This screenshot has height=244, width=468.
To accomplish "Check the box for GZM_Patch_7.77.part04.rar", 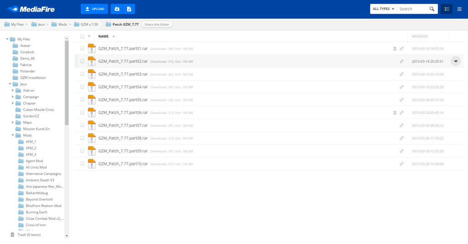I will click(82, 87).
